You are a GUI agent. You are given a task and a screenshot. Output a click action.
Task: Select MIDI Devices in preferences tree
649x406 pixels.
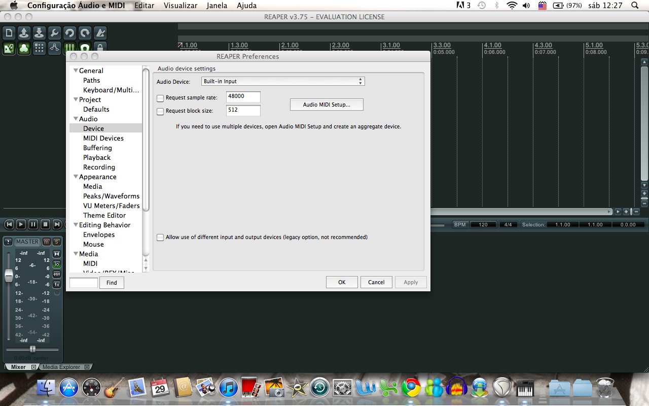pyautogui.click(x=103, y=138)
